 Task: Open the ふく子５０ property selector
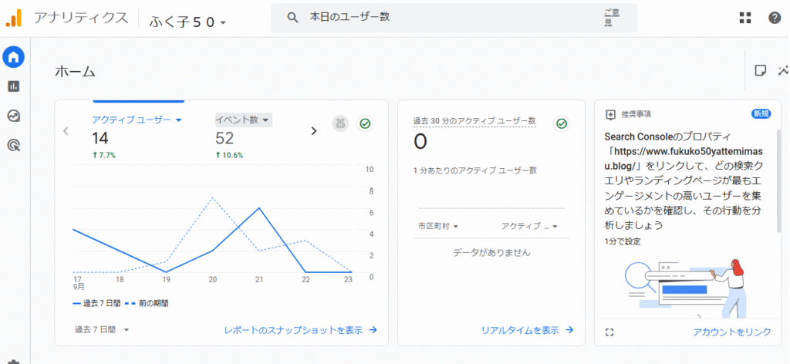187,22
